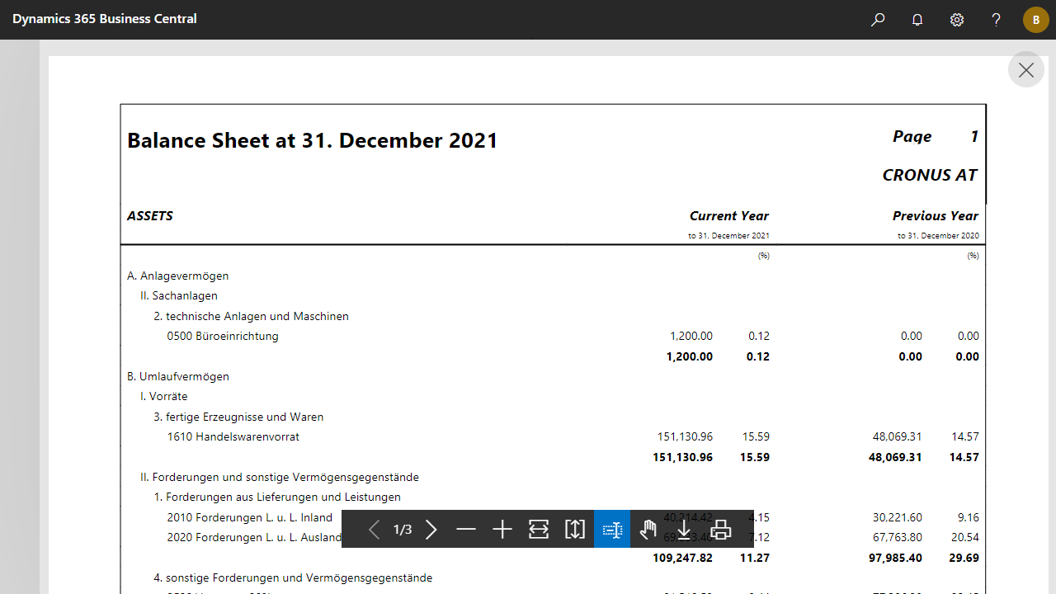
Task: Fit the report to page width
Action: (539, 530)
